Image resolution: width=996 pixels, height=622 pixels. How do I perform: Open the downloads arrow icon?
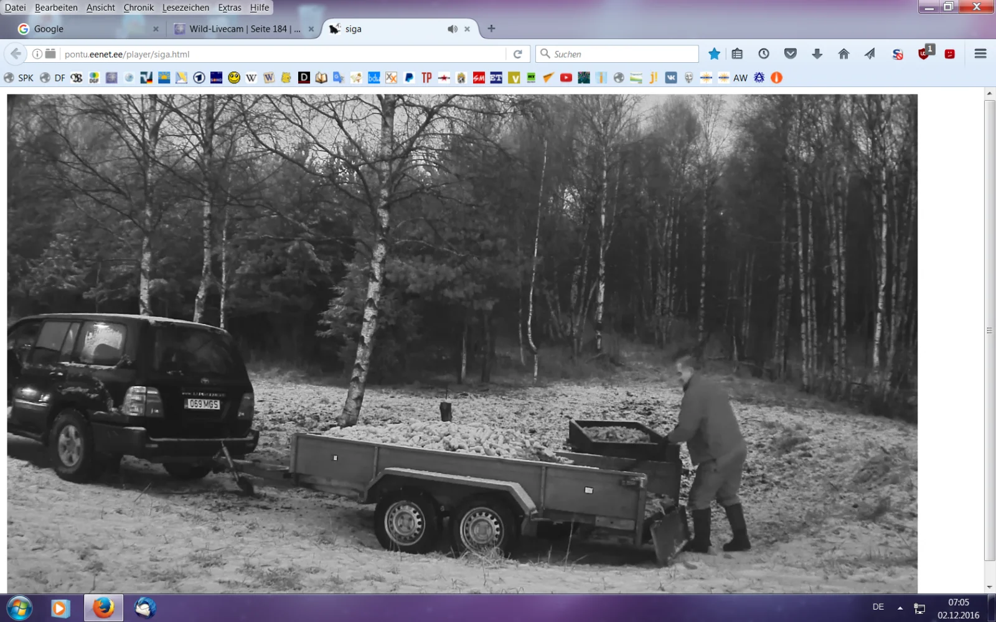817,54
